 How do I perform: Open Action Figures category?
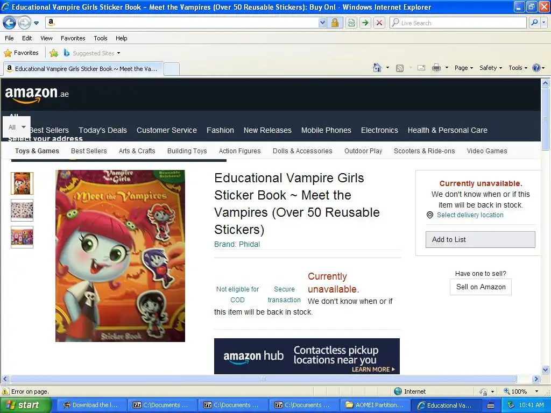coord(239,151)
